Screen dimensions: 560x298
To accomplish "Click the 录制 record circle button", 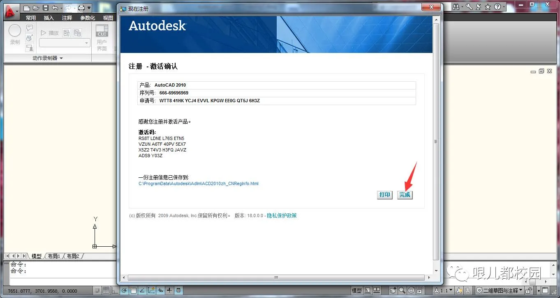I will click(15, 34).
